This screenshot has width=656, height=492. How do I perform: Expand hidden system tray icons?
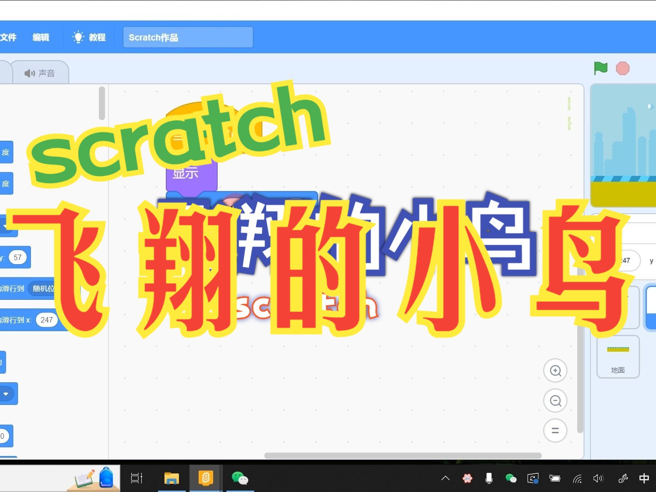tap(446, 478)
